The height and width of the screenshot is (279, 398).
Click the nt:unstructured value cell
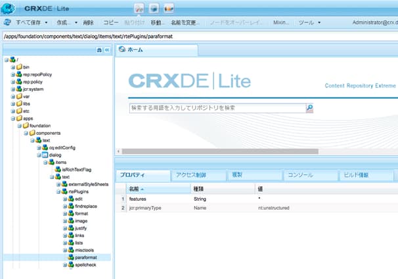274,208
